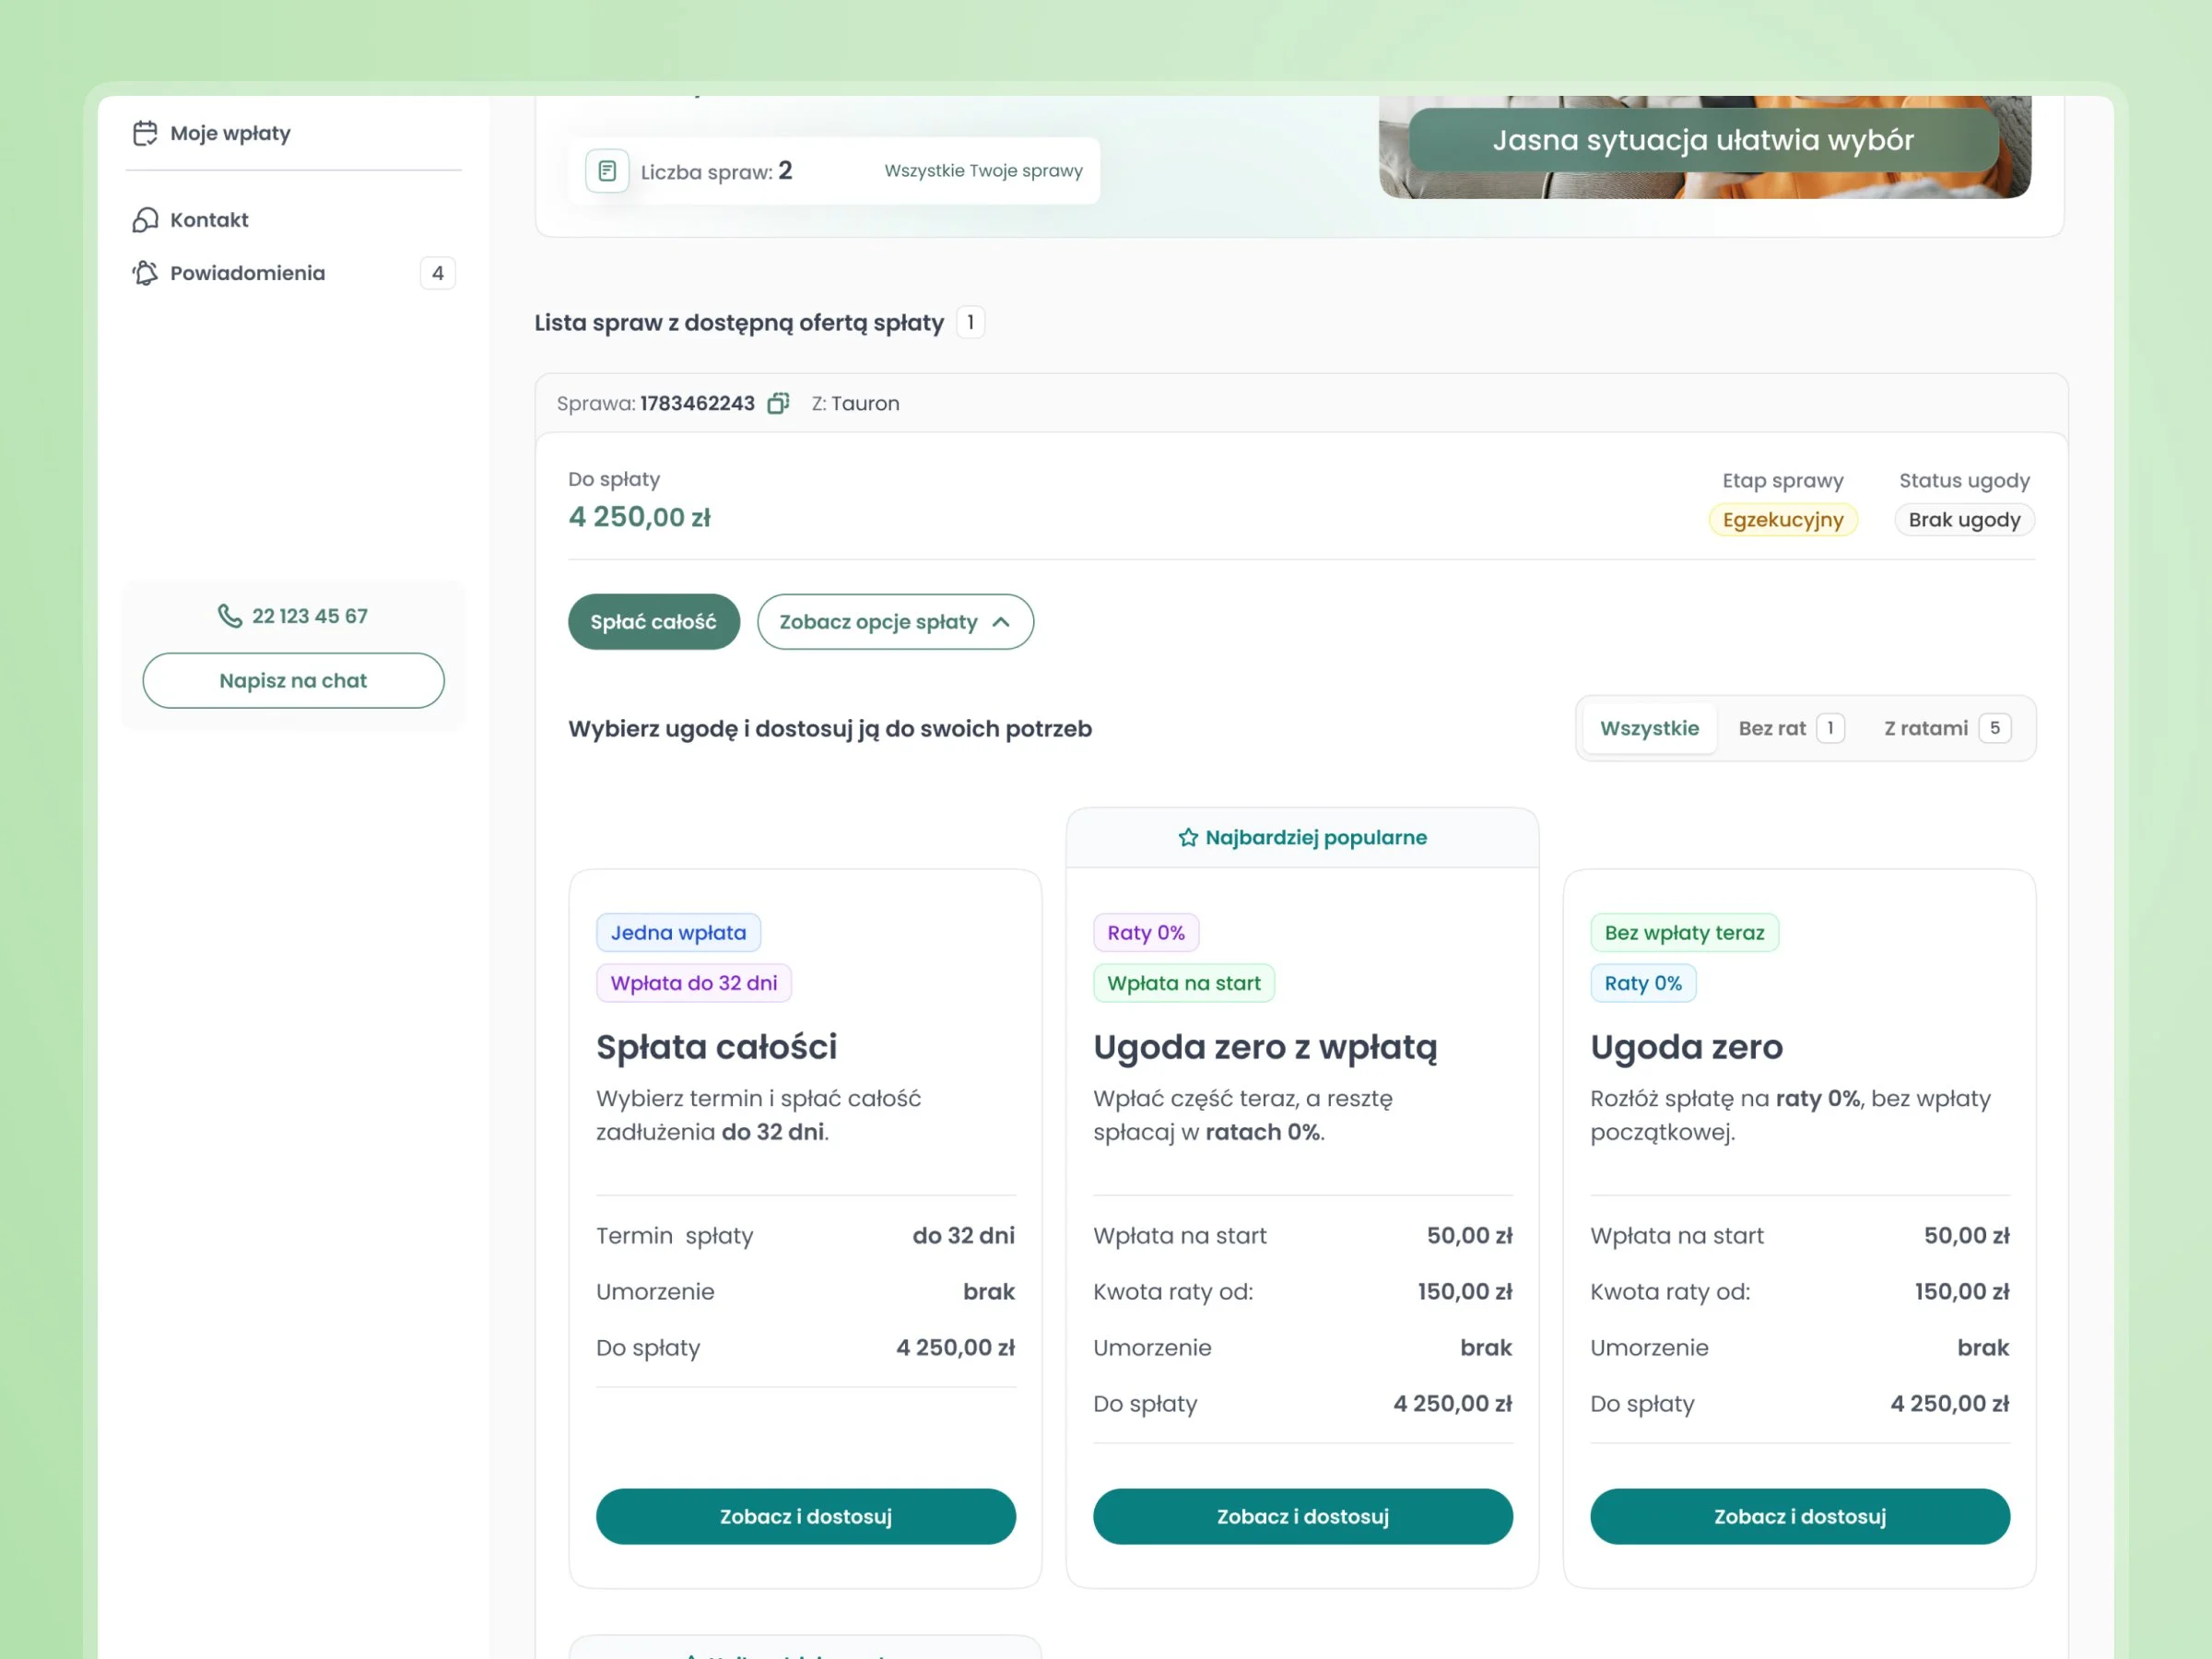Click the phone icon beside 22 123 45 67
This screenshot has width=2212, height=1659.
230,616
